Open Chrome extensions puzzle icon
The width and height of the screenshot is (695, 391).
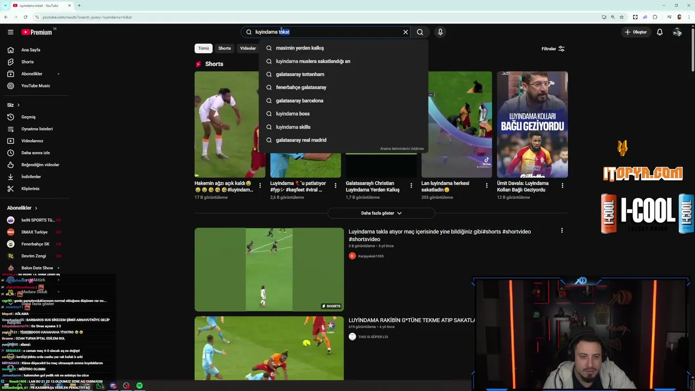click(655, 17)
